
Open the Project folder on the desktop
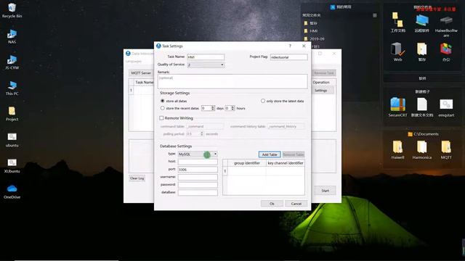(x=12, y=114)
